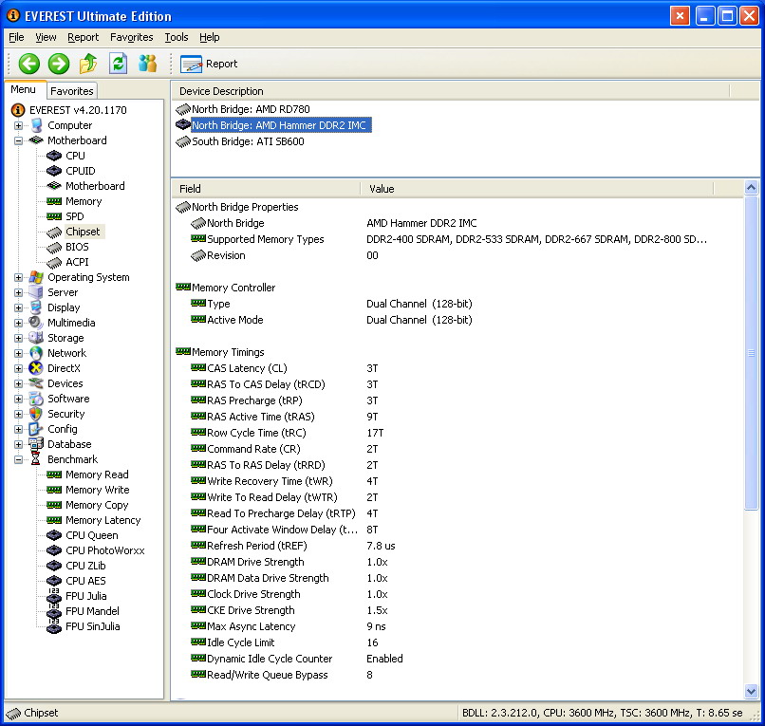This screenshot has width=765, height=726.
Task: Click the Up folder toolbar icon
Action: point(88,64)
